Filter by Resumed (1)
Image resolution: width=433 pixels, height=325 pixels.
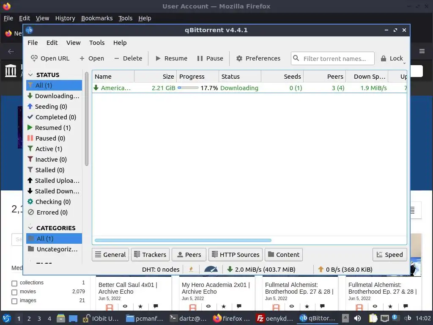pyautogui.click(x=54, y=128)
